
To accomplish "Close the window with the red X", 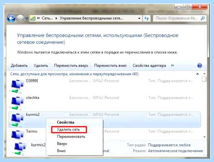I will pos(200,7).
